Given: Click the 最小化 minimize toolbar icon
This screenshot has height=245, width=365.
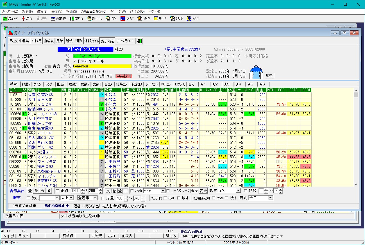Looking at the screenshot, I should (89, 19).
